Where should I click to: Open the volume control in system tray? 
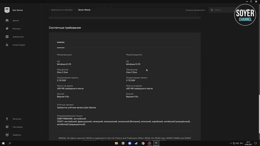[x=237, y=143]
